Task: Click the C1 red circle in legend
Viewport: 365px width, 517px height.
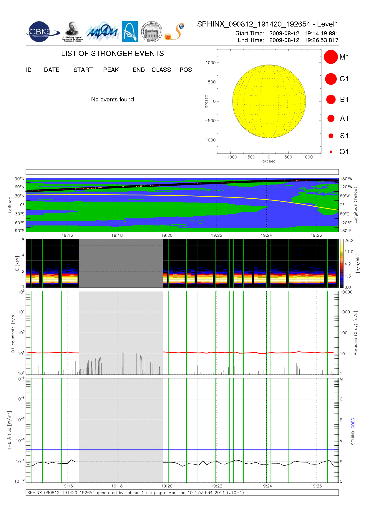Action: click(331, 79)
